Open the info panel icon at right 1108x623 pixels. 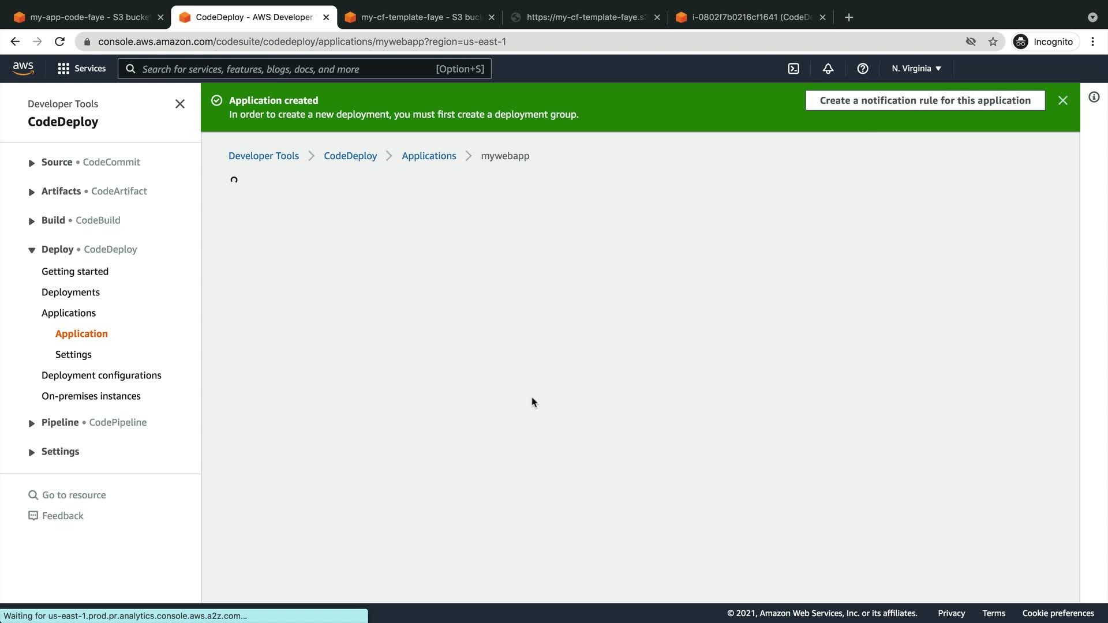pyautogui.click(x=1094, y=97)
